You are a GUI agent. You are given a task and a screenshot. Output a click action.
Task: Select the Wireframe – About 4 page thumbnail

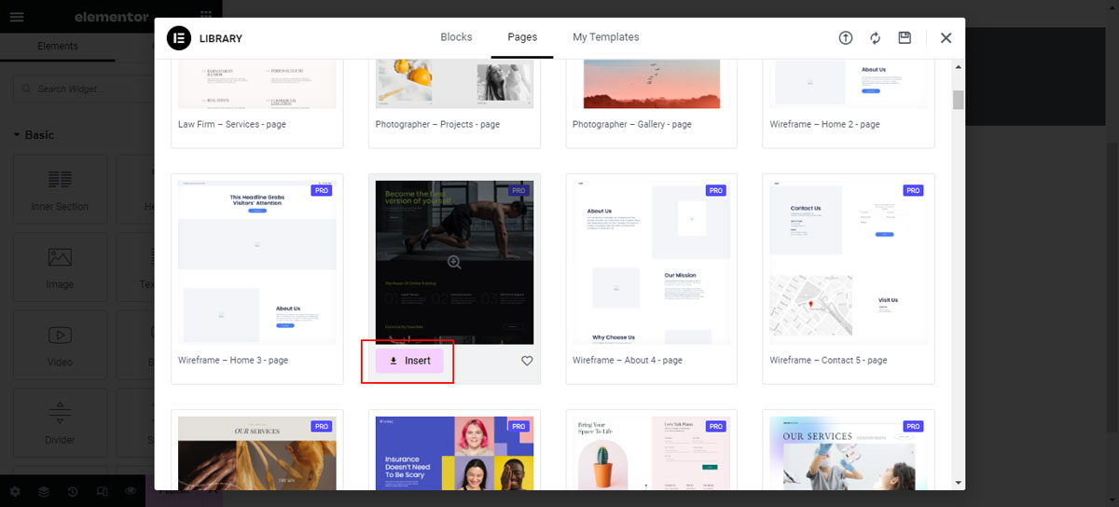pyautogui.click(x=652, y=263)
